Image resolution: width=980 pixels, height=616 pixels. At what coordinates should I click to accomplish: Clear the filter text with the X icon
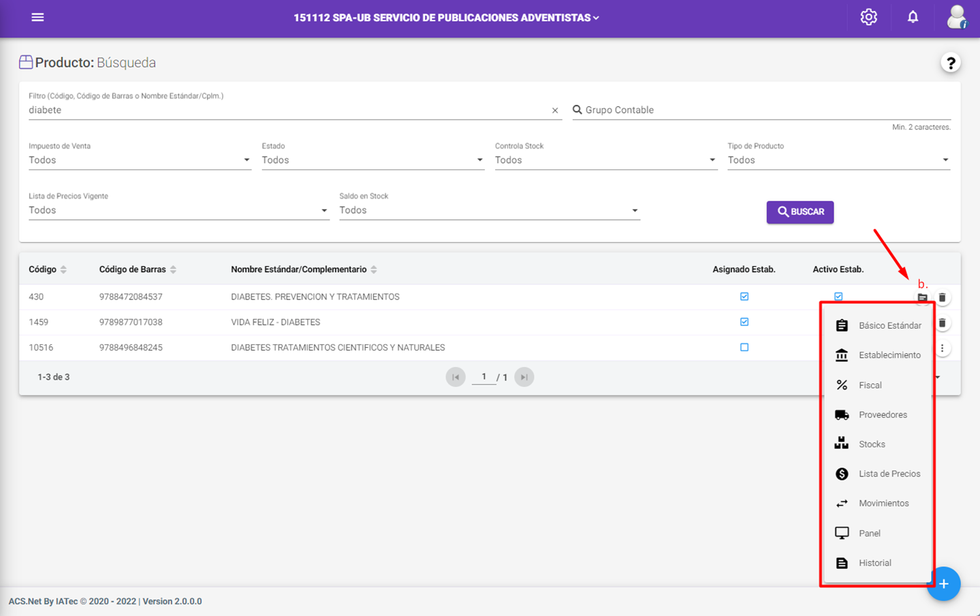[555, 110]
